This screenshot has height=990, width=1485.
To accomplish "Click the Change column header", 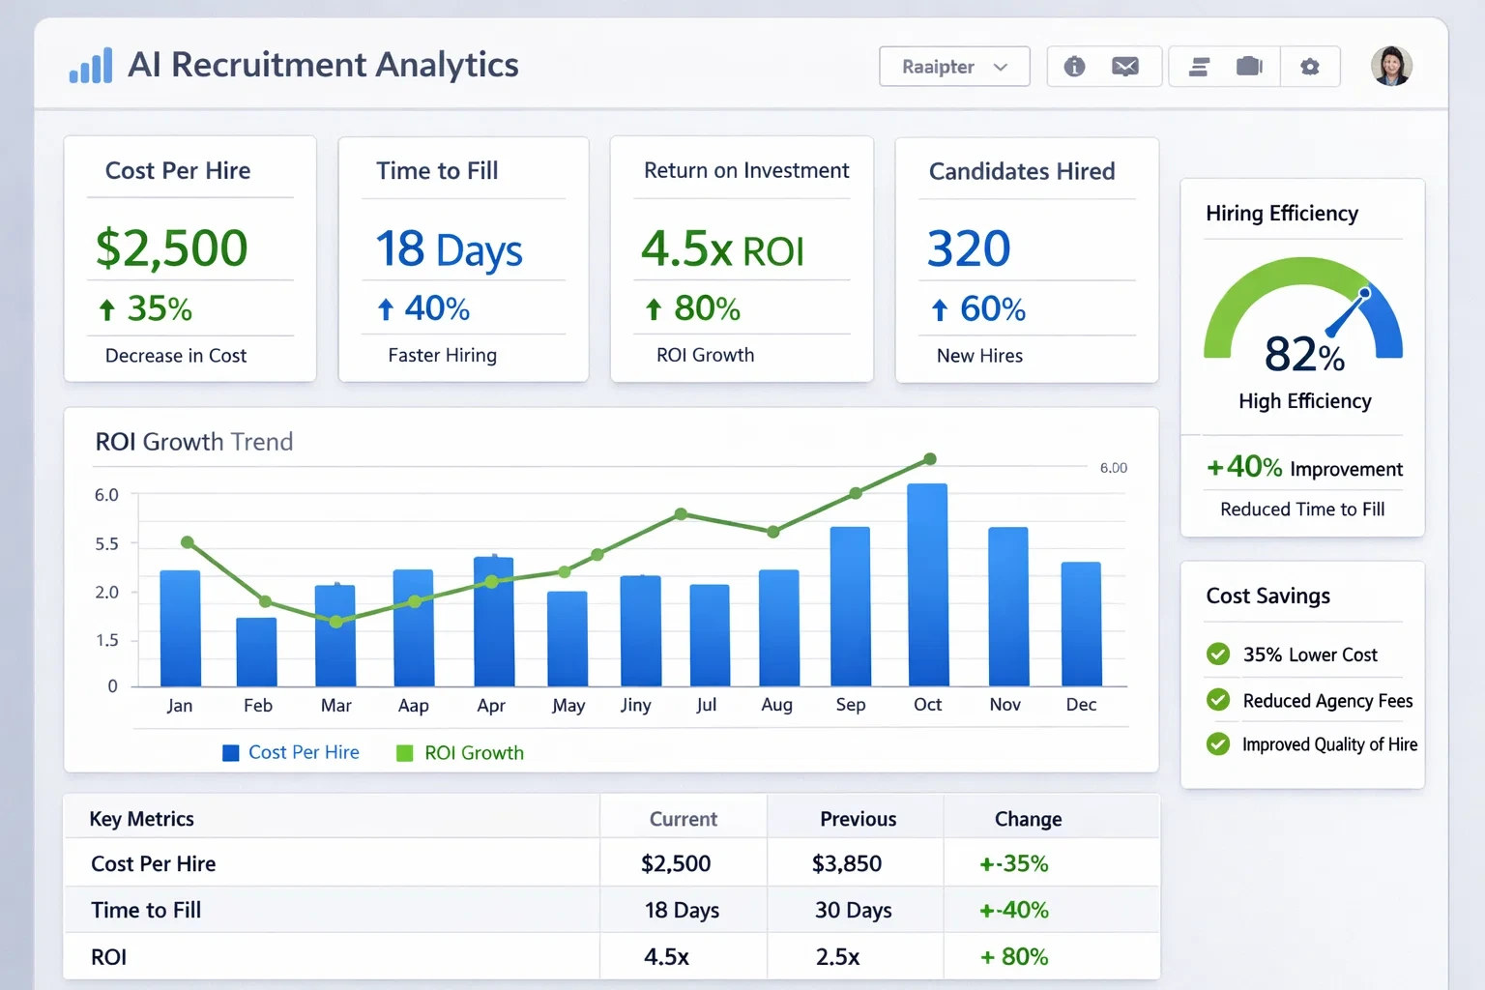I will (1028, 819).
